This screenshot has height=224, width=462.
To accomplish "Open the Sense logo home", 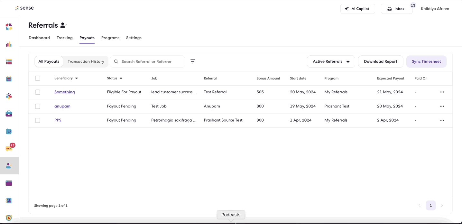I will click(x=24, y=8).
